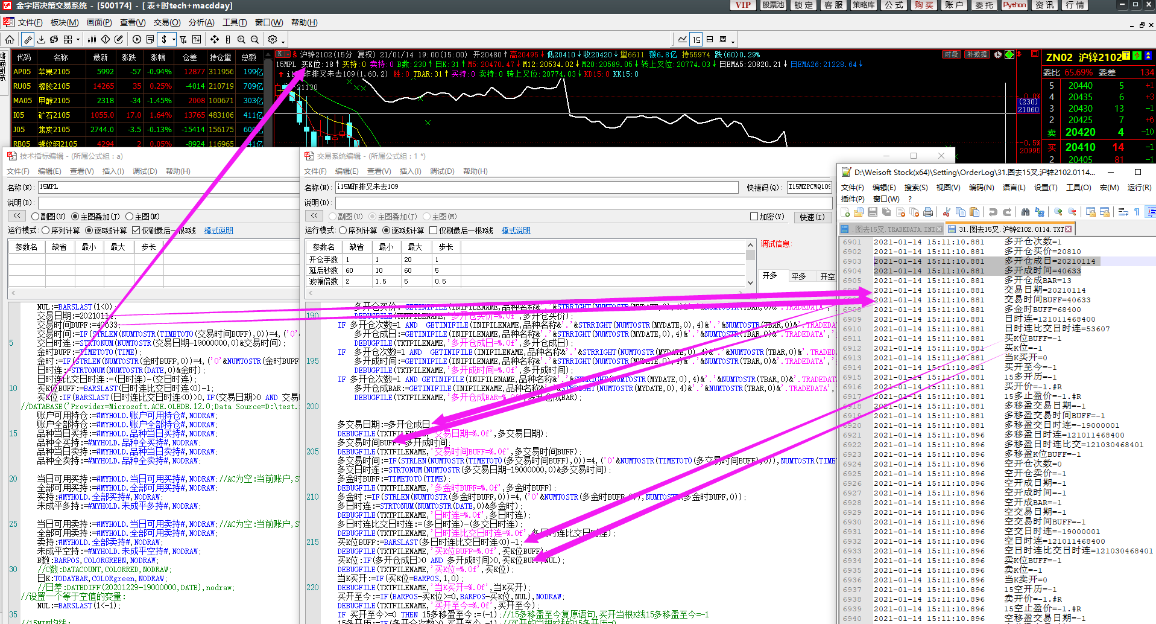Zoom in chart with magnifier plus

(241, 39)
